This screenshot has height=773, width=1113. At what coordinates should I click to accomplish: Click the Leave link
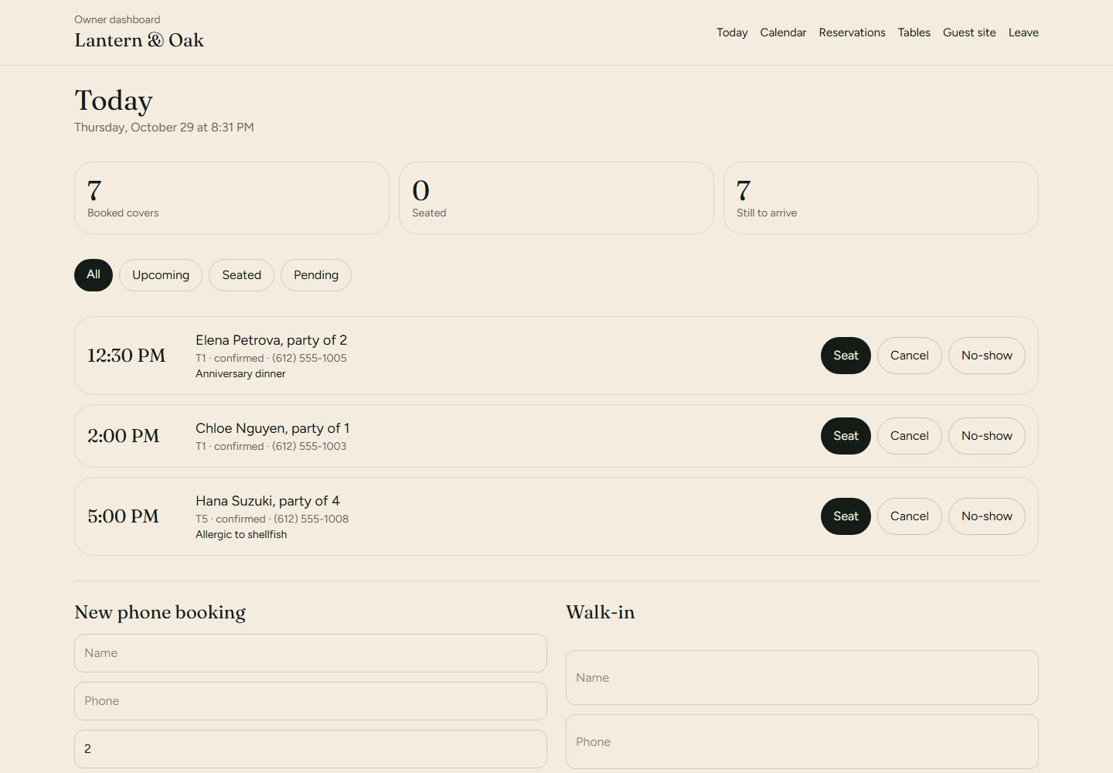coord(1023,32)
